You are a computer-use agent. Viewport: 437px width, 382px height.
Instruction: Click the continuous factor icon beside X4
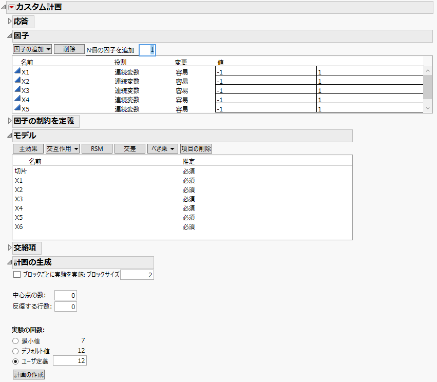coord(17,100)
